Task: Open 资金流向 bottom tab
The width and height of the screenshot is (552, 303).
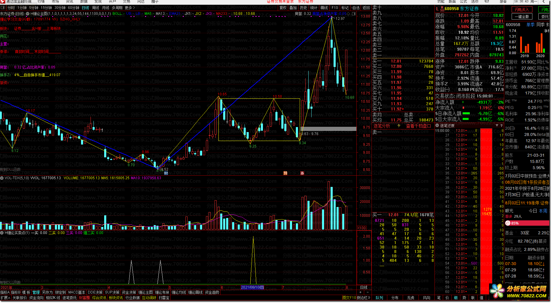Action: [36, 298]
